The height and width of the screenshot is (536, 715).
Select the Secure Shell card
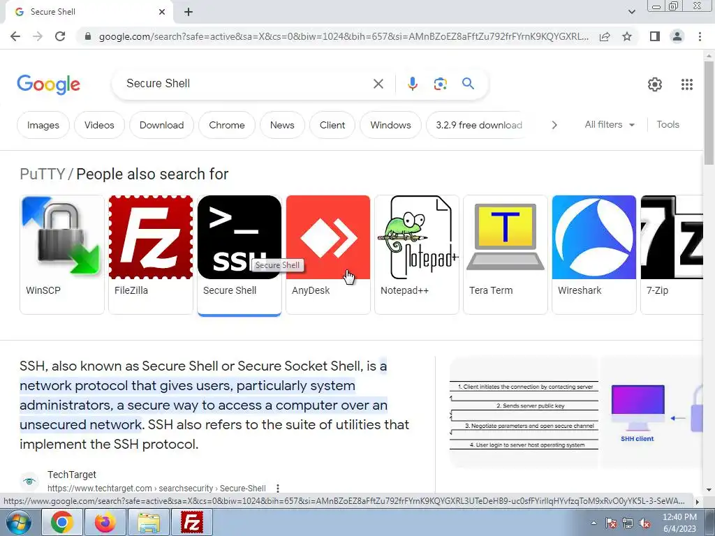[x=239, y=254]
